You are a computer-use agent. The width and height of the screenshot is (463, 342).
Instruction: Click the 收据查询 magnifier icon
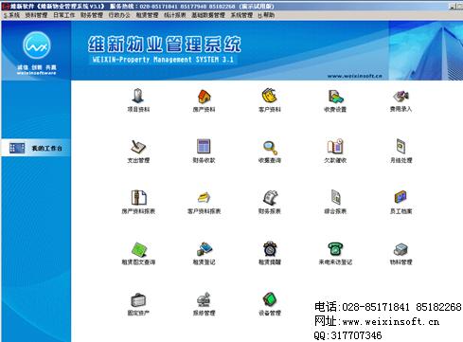(x=270, y=148)
